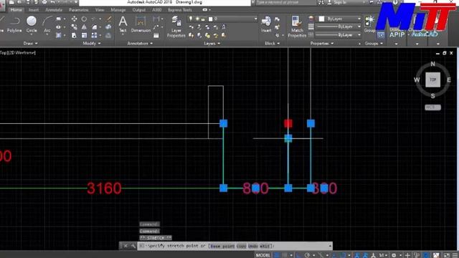Click the WCS button under ViewCube
The height and width of the screenshot is (258, 459).
click(432, 107)
